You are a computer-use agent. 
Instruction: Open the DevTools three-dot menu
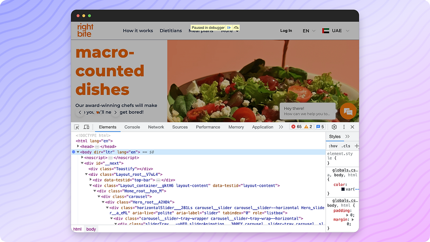pos(344,127)
